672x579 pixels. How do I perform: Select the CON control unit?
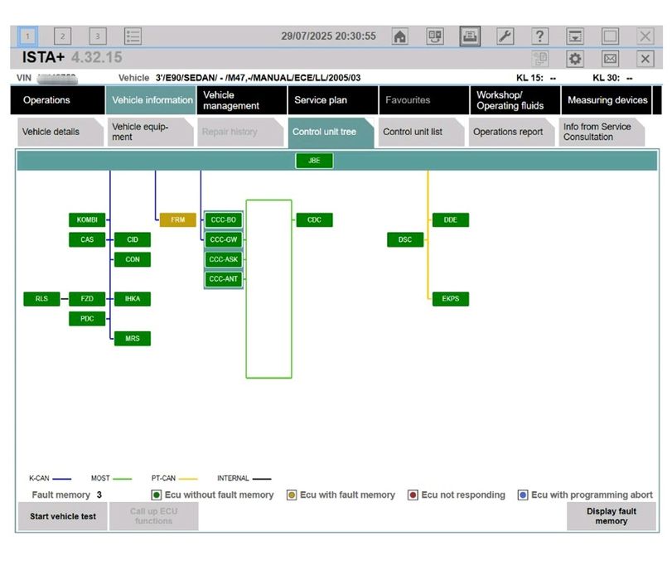point(133,259)
